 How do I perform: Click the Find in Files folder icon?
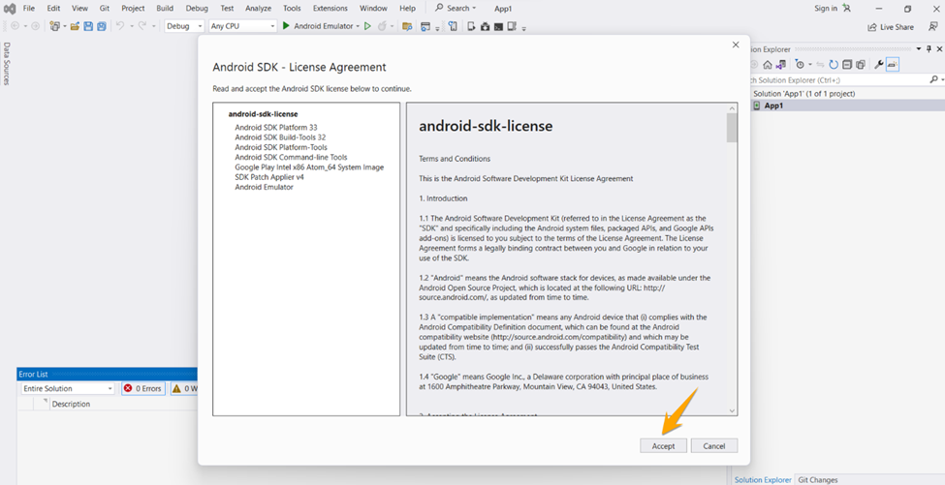coord(407,26)
